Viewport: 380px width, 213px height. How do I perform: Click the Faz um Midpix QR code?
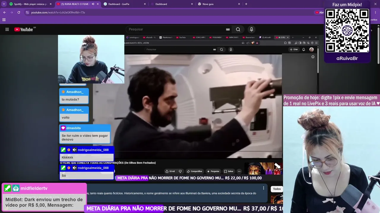point(347,31)
